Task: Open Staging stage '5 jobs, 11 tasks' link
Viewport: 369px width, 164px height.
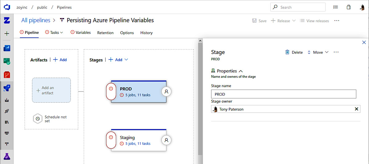Action: point(138,143)
